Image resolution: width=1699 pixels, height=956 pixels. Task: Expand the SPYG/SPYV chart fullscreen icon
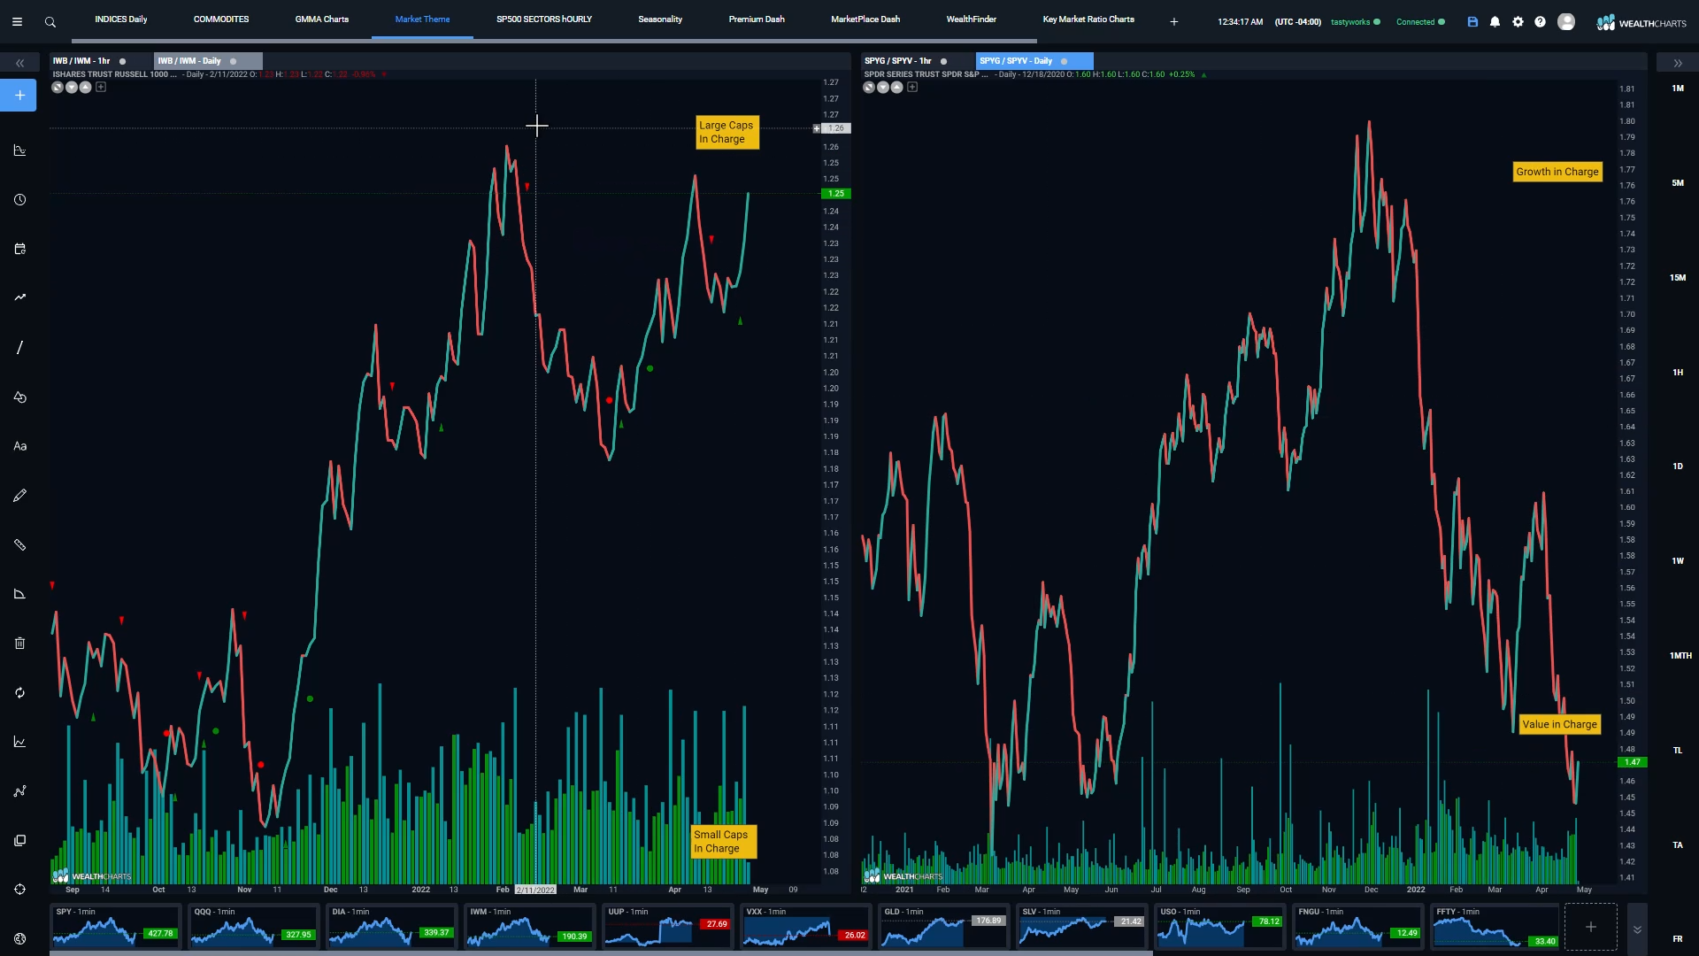(x=869, y=87)
